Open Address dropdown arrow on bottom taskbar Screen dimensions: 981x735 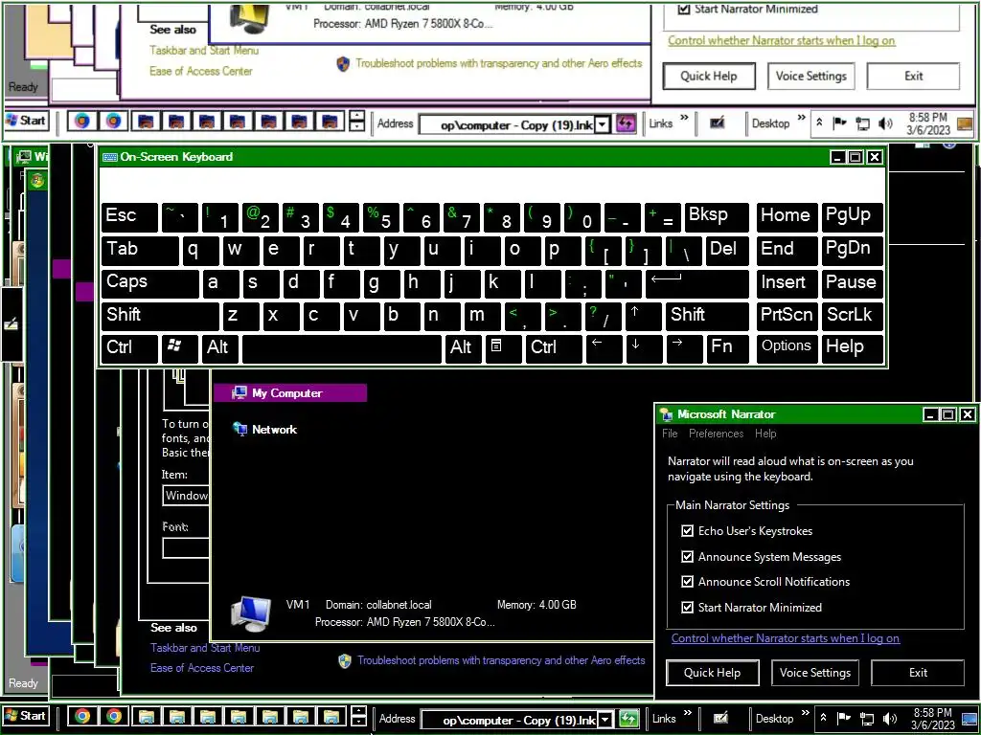[x=605, y=720]
